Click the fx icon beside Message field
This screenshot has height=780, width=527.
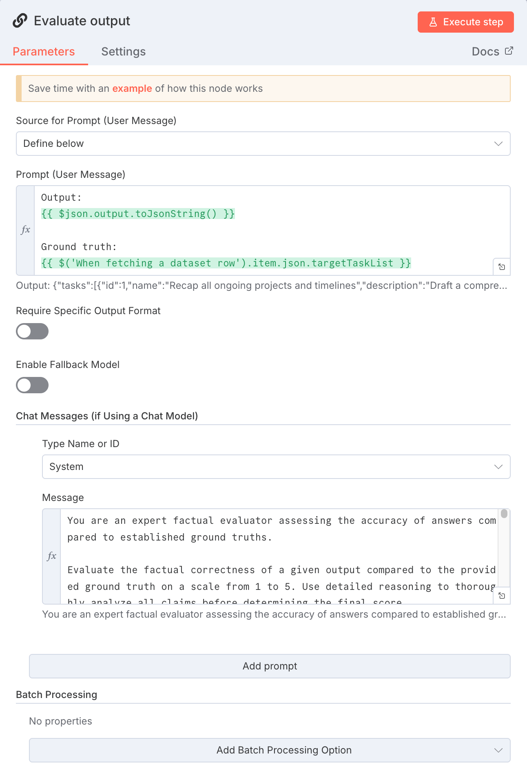51,556
